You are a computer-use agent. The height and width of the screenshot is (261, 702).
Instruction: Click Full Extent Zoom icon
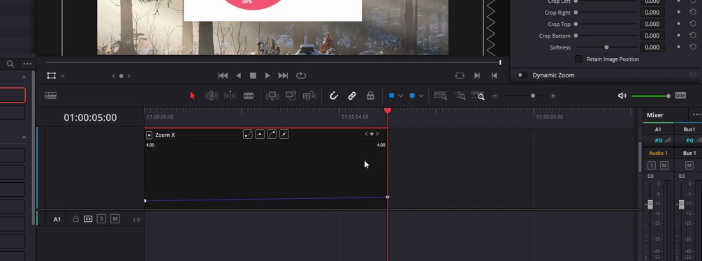click(x=440, y=96)
